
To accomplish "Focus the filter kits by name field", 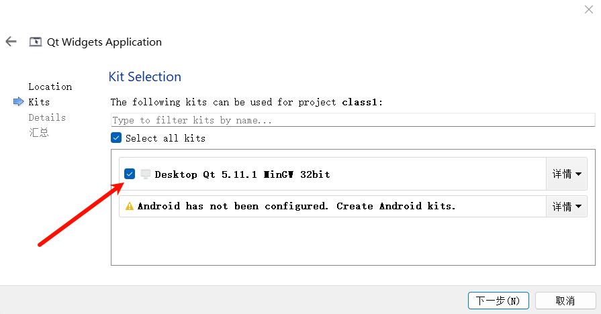I will point(353,120).
